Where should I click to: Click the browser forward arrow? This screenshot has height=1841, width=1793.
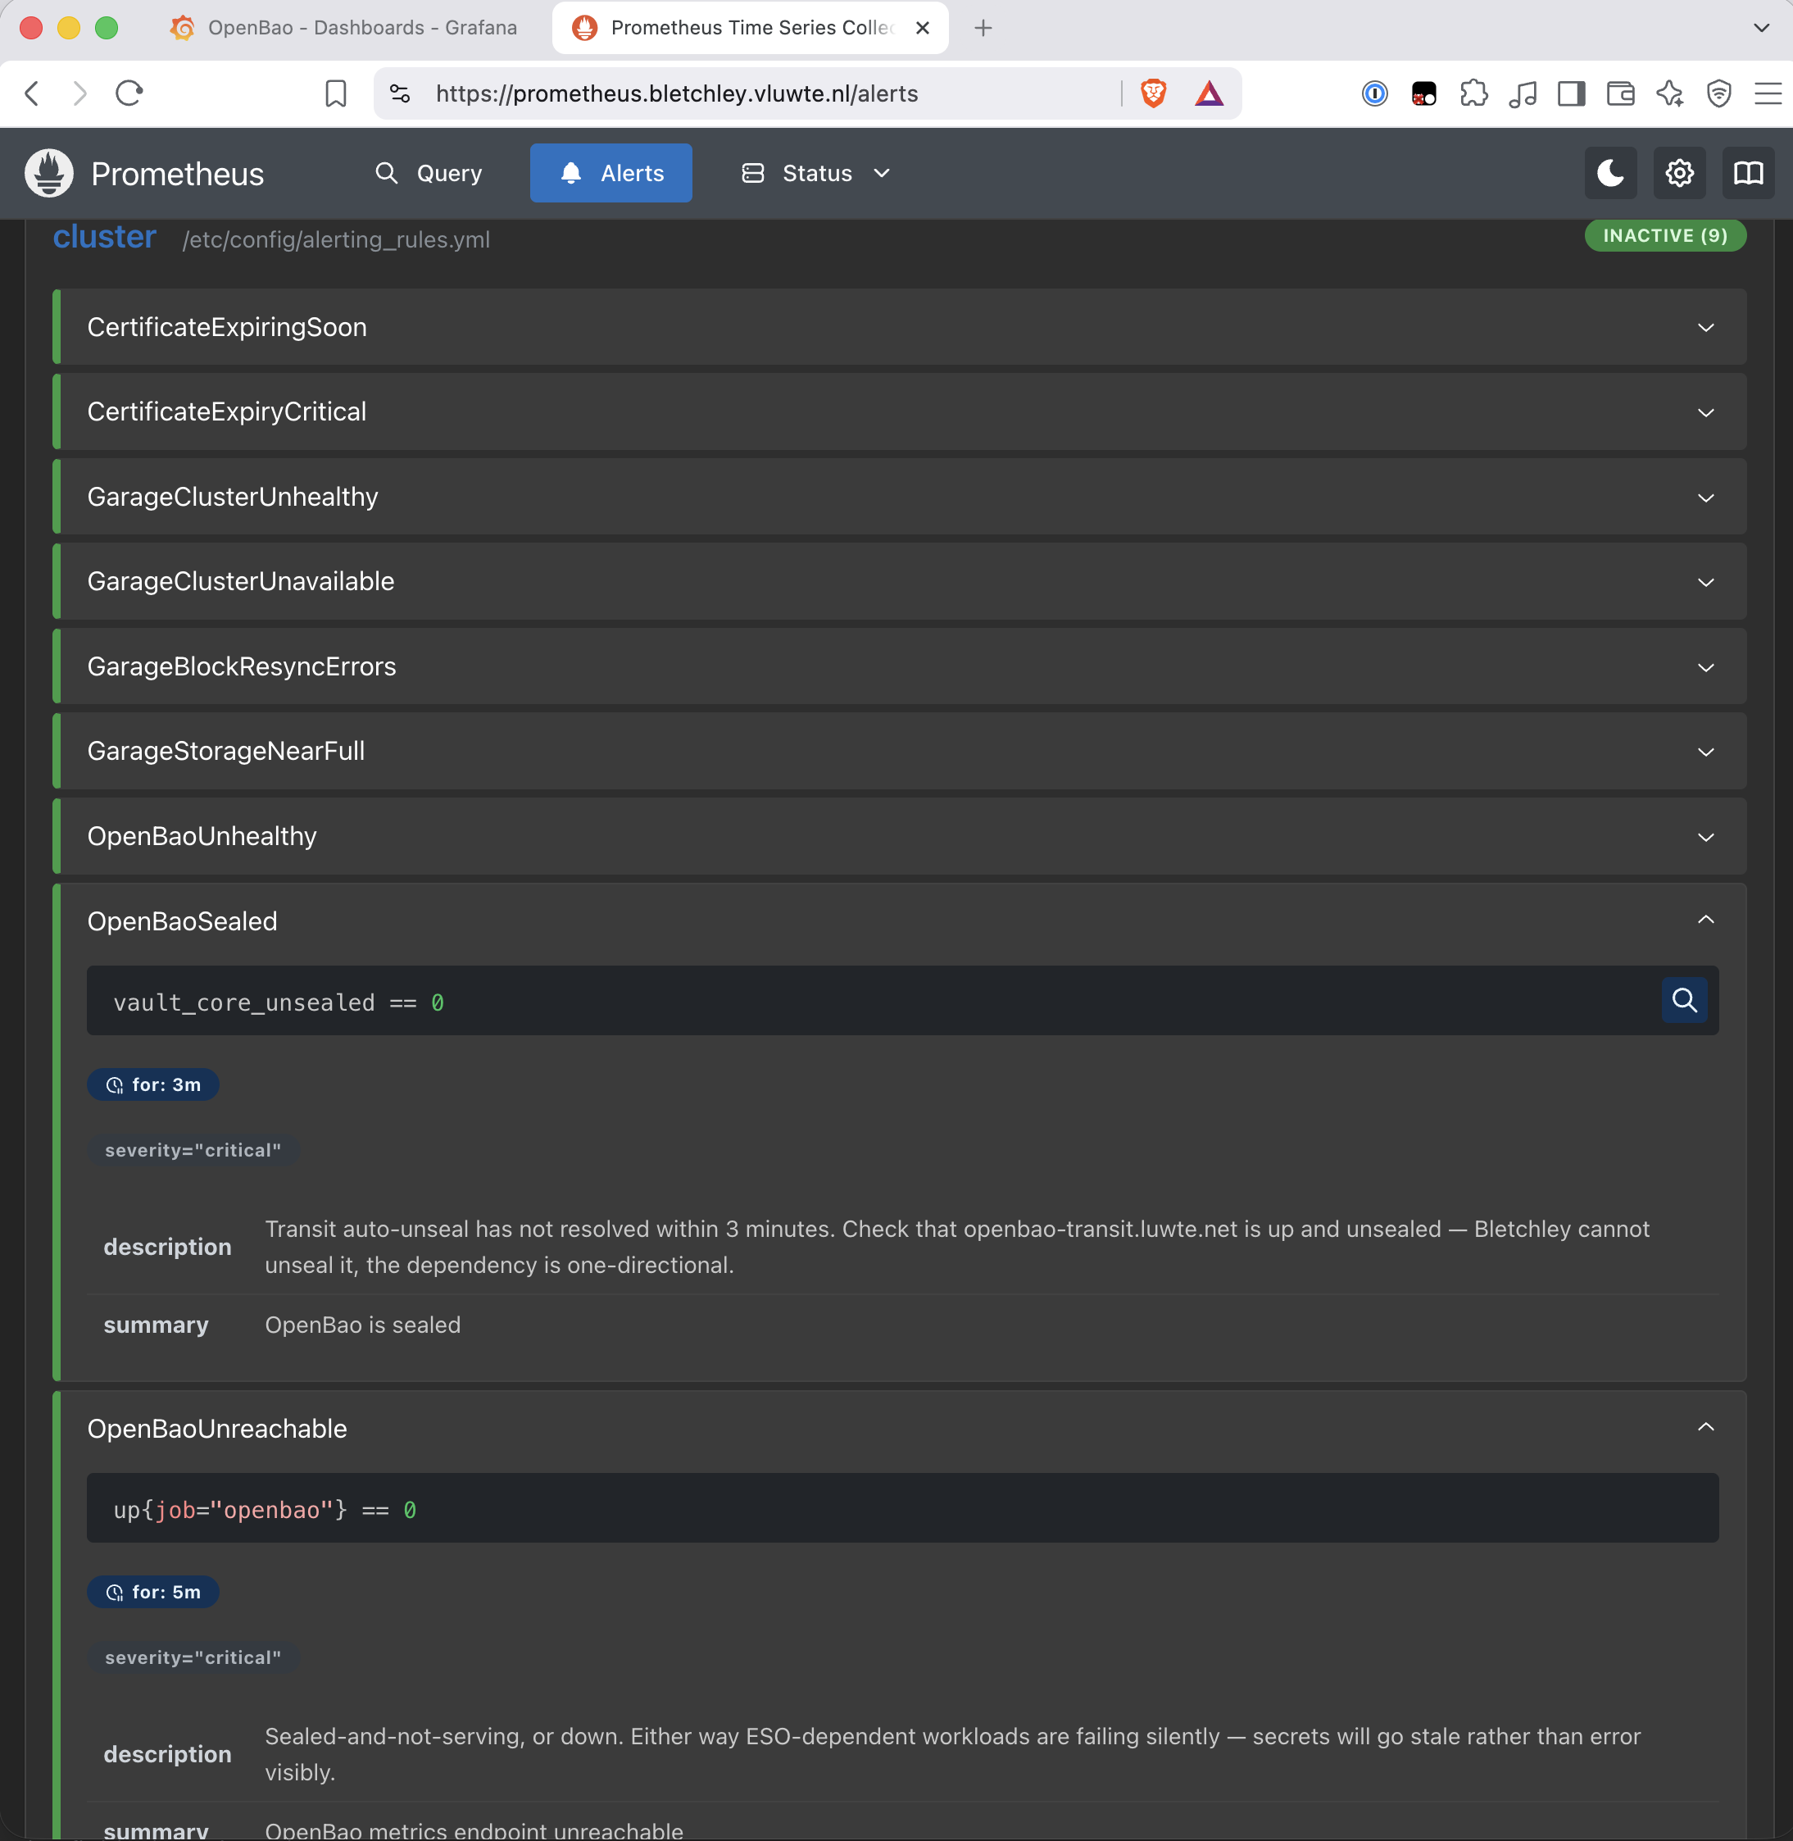pos(80,93)
